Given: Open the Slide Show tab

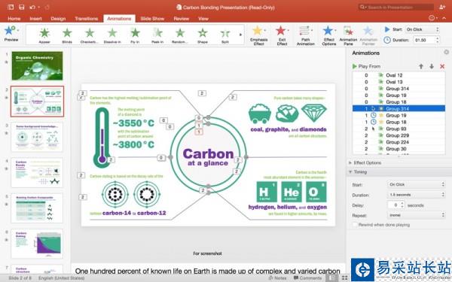Looking at the screenshot, I should [152, 19].
